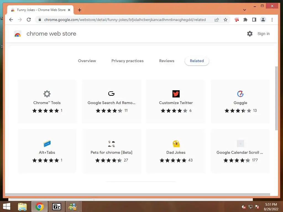Open the Chrome profile avatar
283x212 pixels.
[x=263, y=20]
